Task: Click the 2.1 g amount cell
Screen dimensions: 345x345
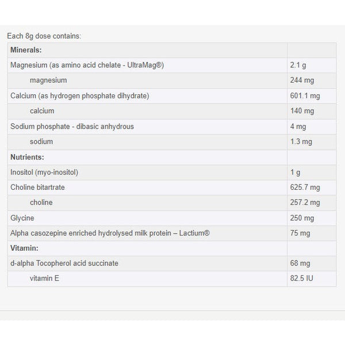Action: coord(299,65)
